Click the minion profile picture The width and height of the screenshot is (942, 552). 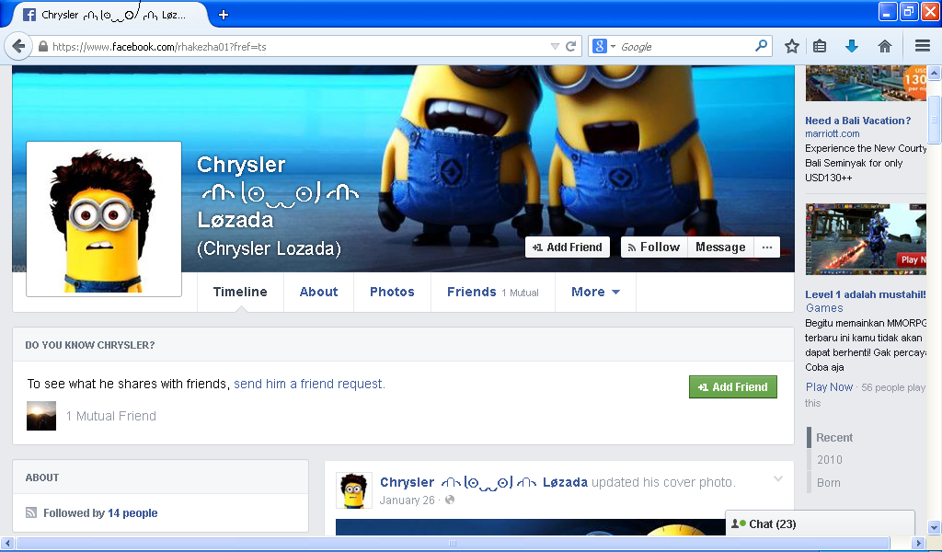tap(104, 219)
